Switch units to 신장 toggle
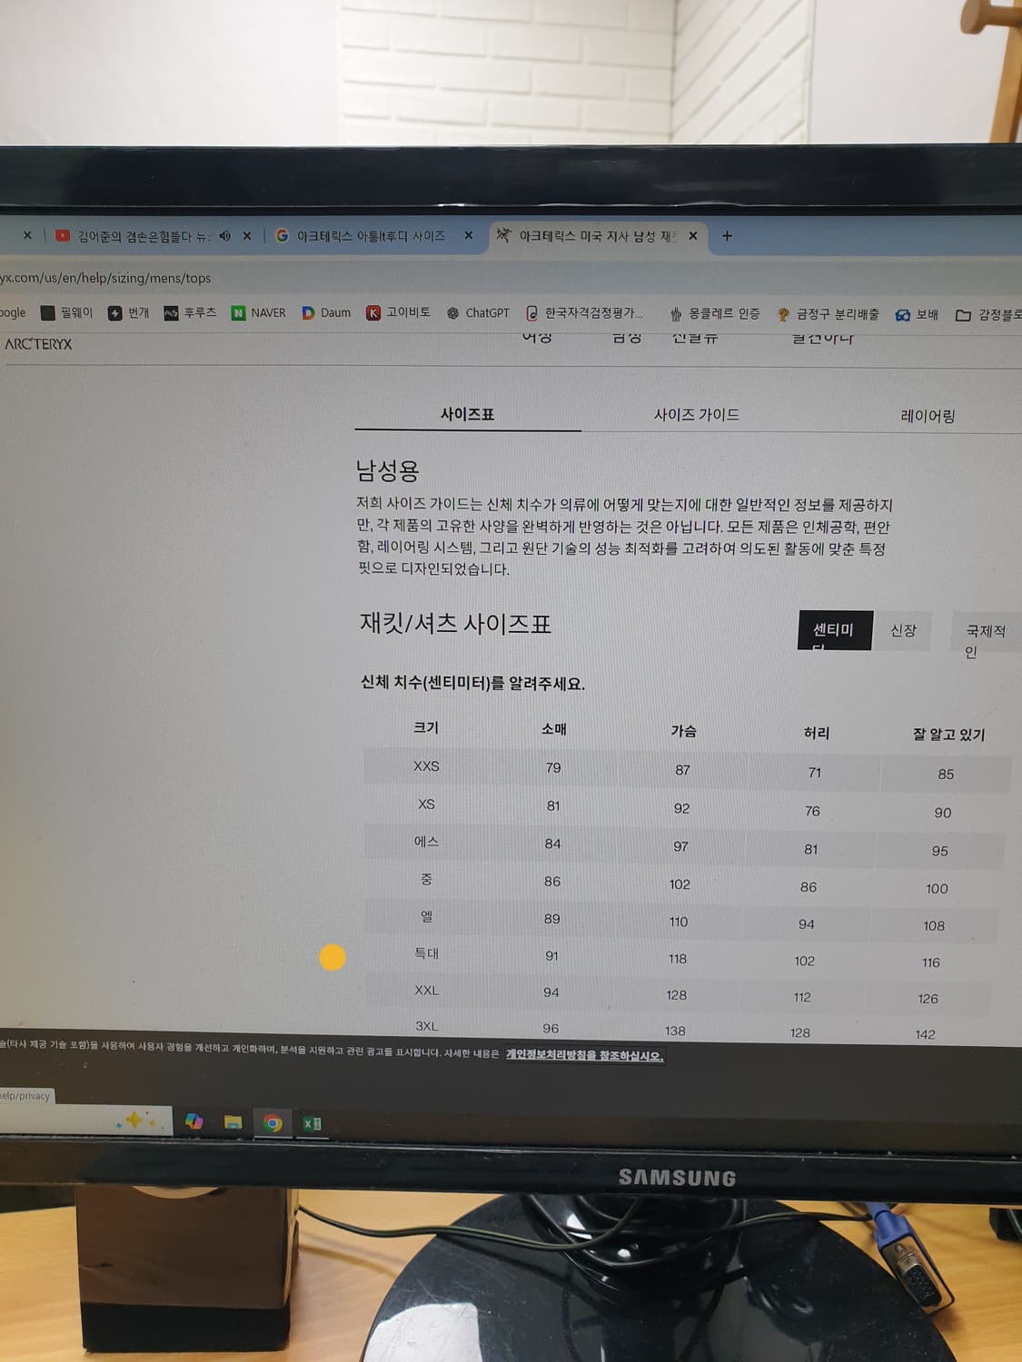The image size is (1022, 1362). click(x=903, y=630)
